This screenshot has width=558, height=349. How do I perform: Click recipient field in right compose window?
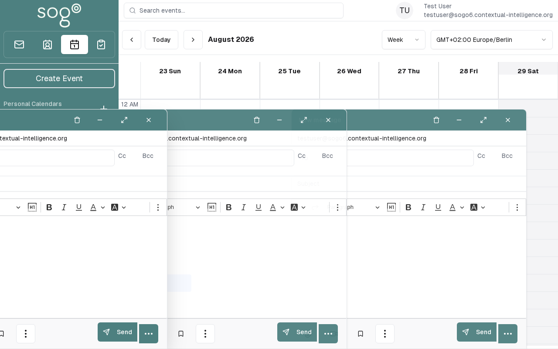[410, 158]
